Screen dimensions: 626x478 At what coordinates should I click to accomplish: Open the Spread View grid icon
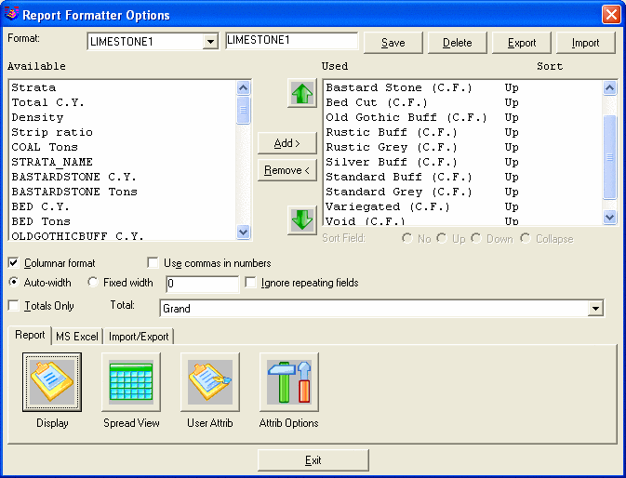coord(131,382)
